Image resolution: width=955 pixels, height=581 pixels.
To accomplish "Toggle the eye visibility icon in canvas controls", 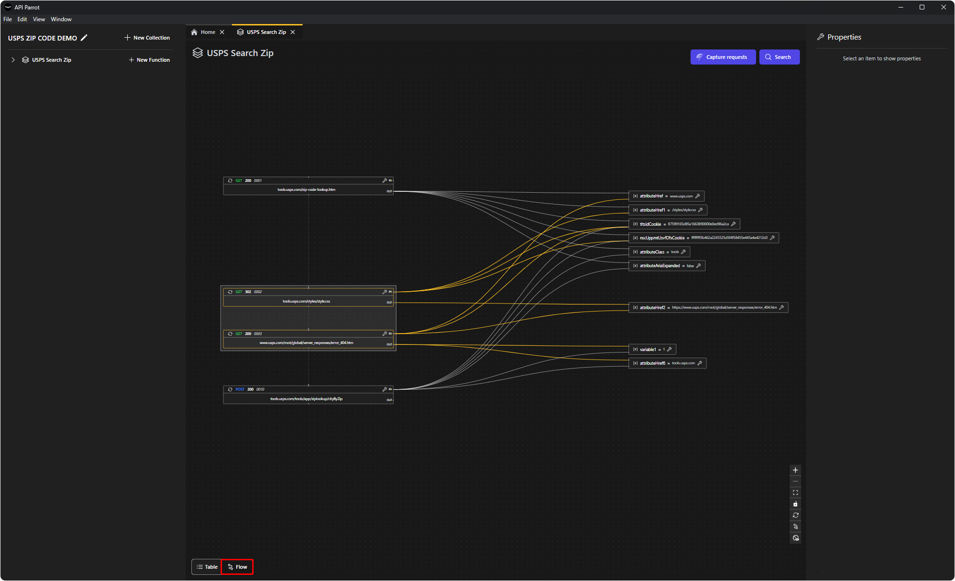I will (x=795, y=538).
